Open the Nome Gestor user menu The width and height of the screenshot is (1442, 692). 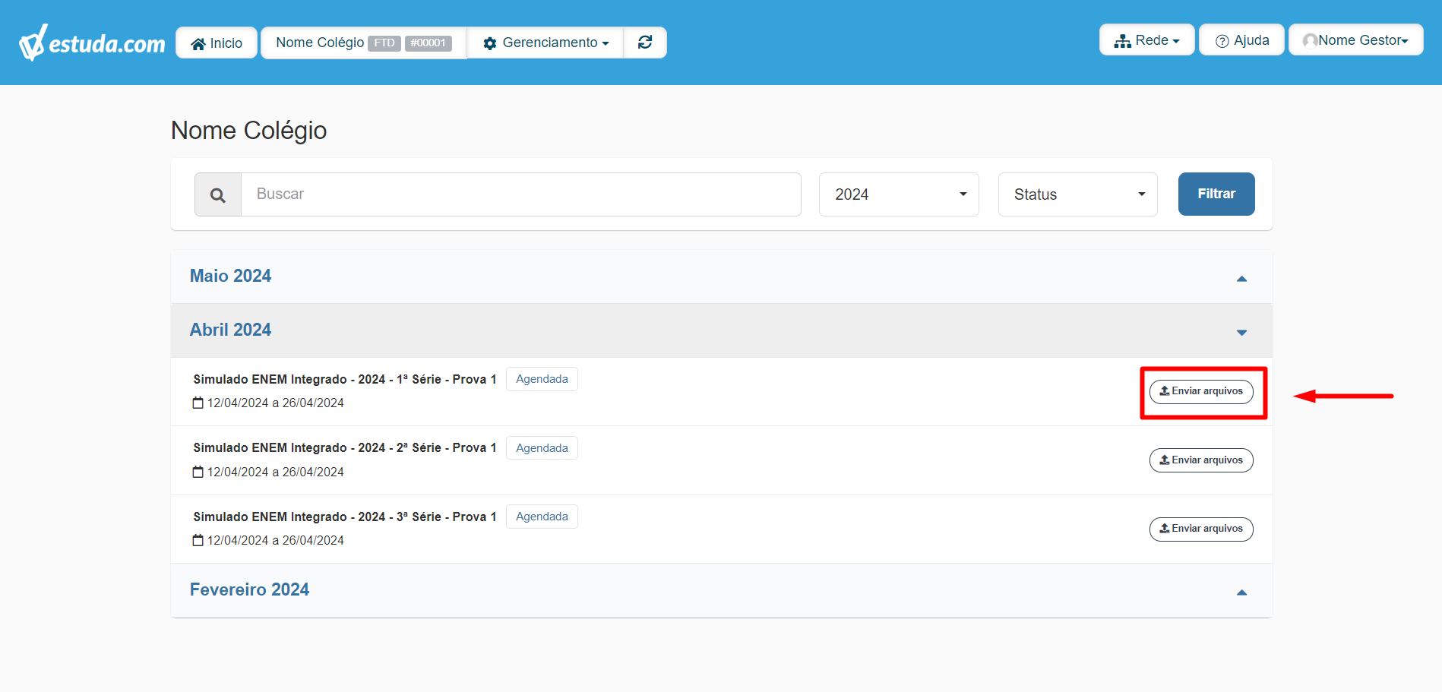tap(1355, 39)
